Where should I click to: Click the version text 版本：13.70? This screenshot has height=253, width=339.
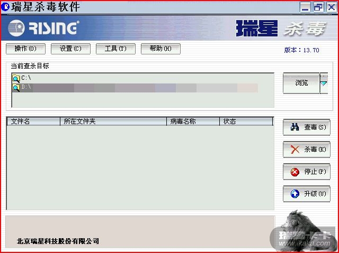[301, 50]
